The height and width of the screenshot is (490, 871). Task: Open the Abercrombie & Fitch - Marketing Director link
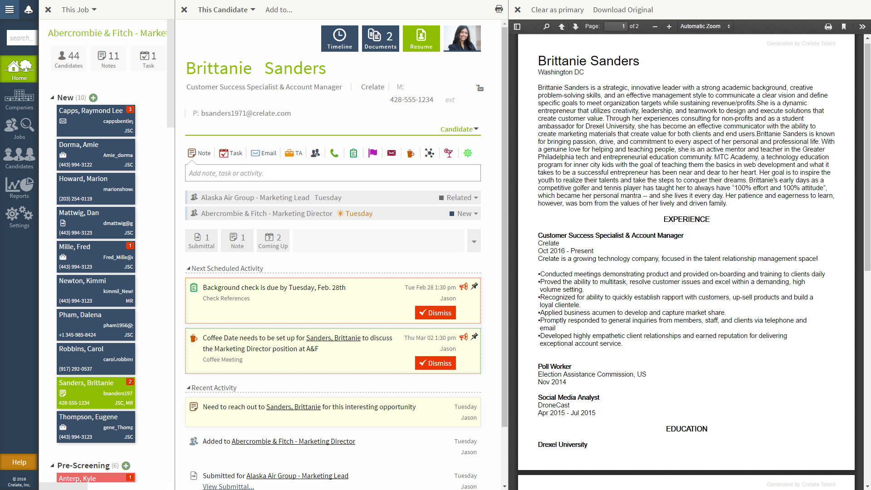pos(293,441)
